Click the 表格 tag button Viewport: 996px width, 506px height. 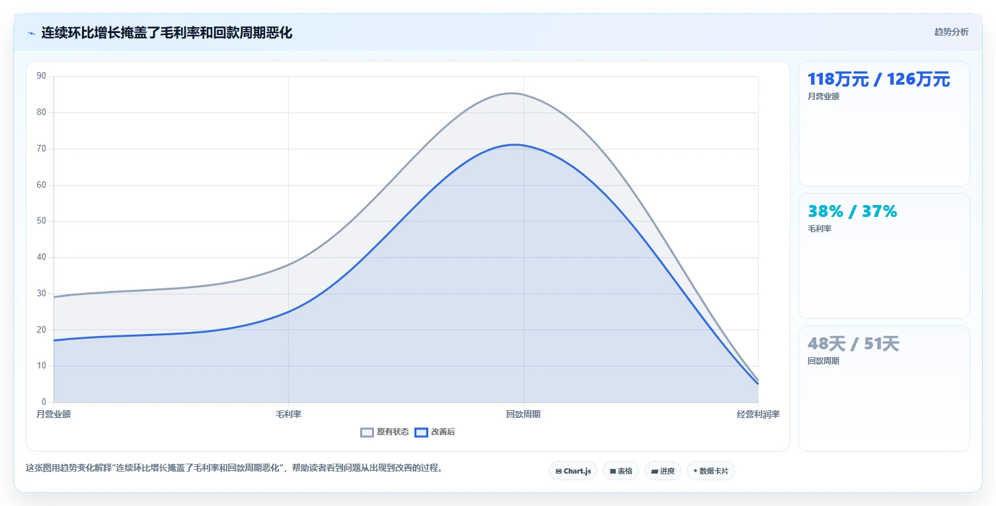(x=621, y=471)
